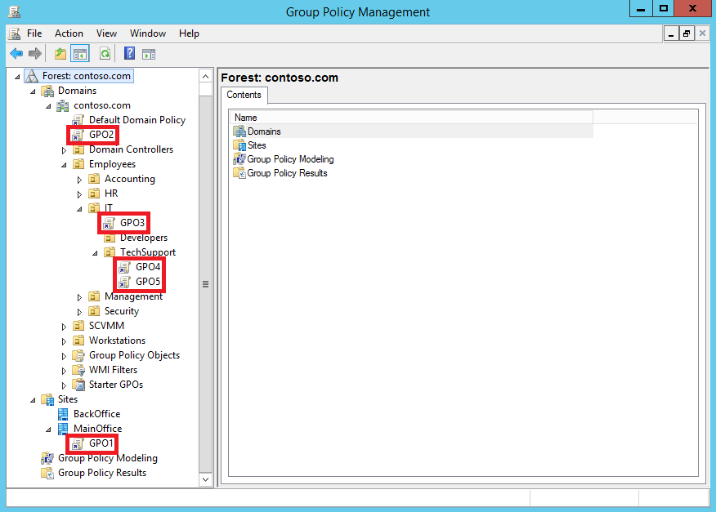Select Sites in the Contents list
This screenshot has width=716, height=512.
[x=257, y=145]
